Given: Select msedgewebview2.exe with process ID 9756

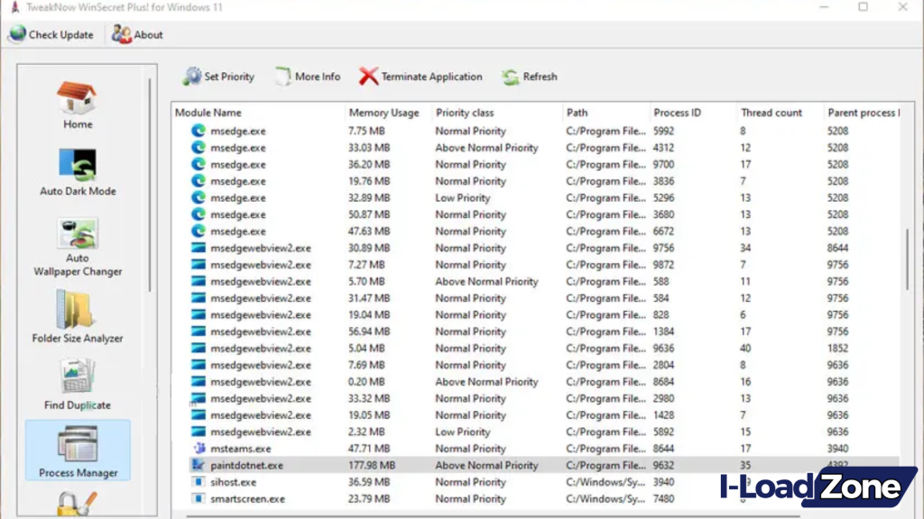Looking at the screenshot, I should coord(544,248).
